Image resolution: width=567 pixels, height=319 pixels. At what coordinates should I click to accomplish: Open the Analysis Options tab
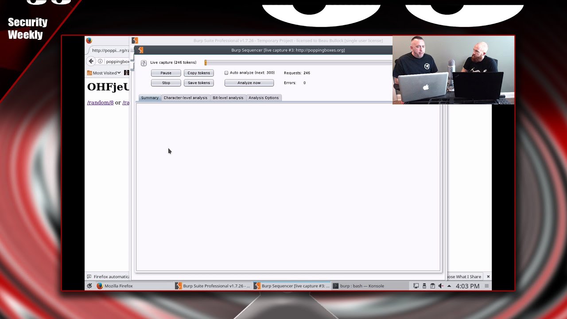[x=264, y=97]
